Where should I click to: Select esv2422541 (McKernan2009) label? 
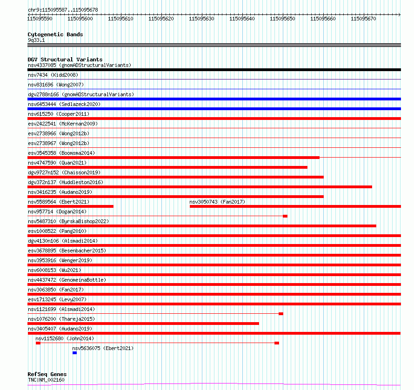[63, 124]
